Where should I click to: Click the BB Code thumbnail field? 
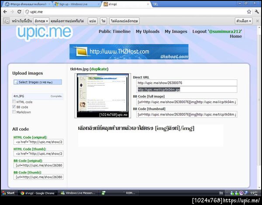point(186,115)
